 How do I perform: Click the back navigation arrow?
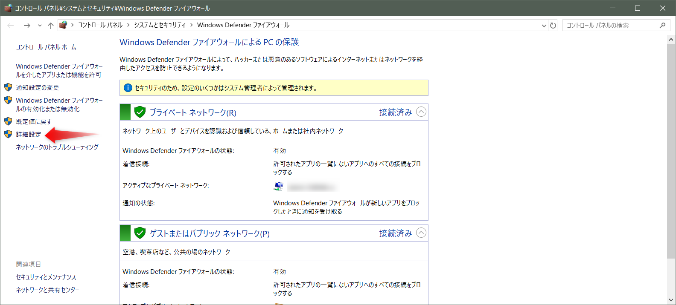tap(11, 26)
